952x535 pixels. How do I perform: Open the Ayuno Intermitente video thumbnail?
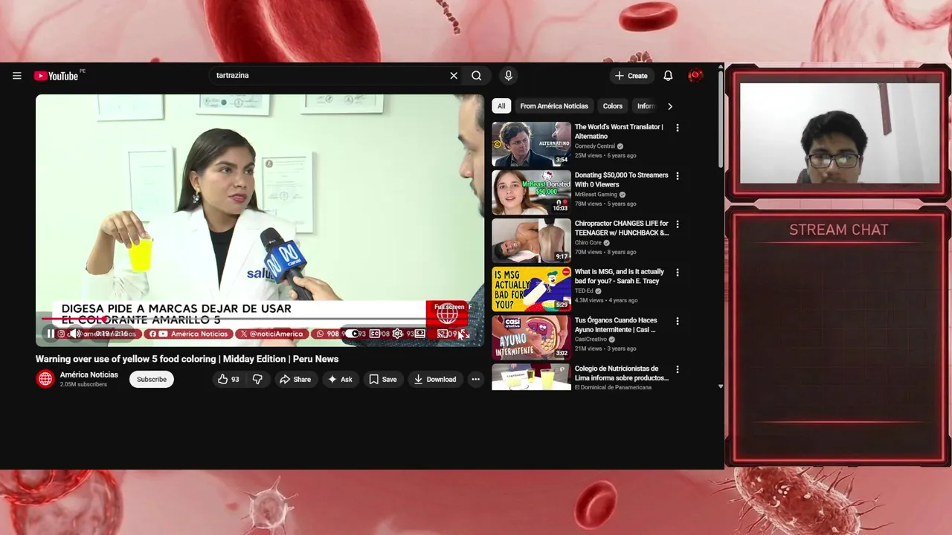531,337
